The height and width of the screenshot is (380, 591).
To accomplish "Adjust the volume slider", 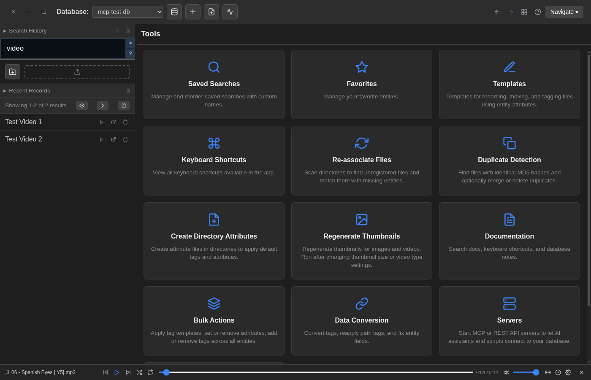I will click(526, 372).
